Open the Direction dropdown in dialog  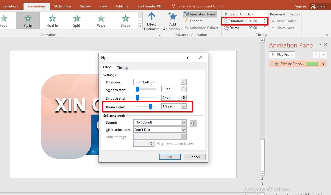(183, 82)
